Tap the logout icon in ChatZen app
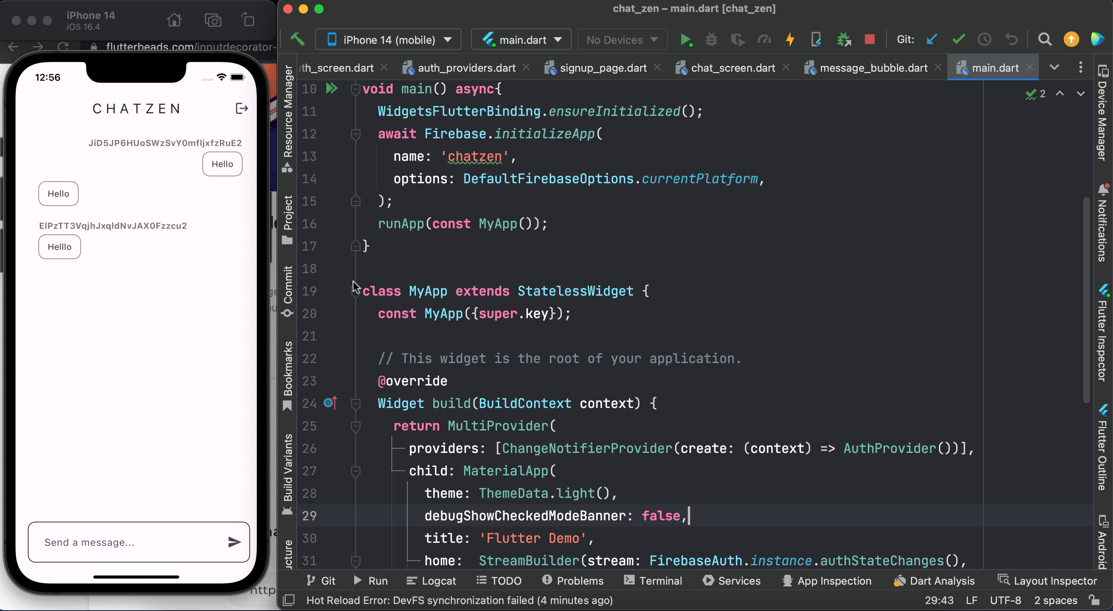The width and height of the screenshot is (1113, 611). [x=242, y=108]
